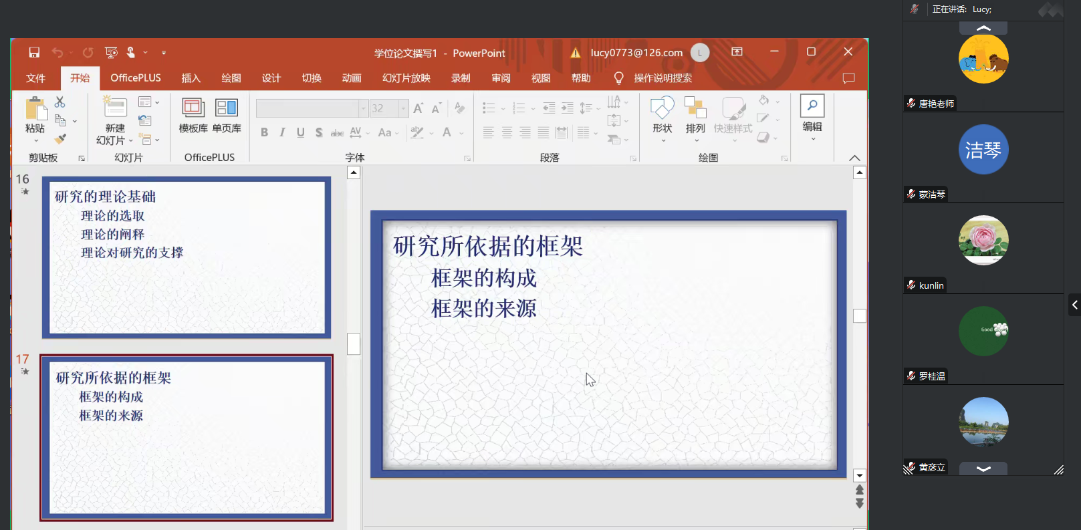The width and height of the screenshot is (1081, 530).
Task: Click the Cut scissors icon
Action: point(59,102)
